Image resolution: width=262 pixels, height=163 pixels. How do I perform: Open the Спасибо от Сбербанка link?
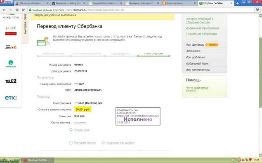pos(201,34)
